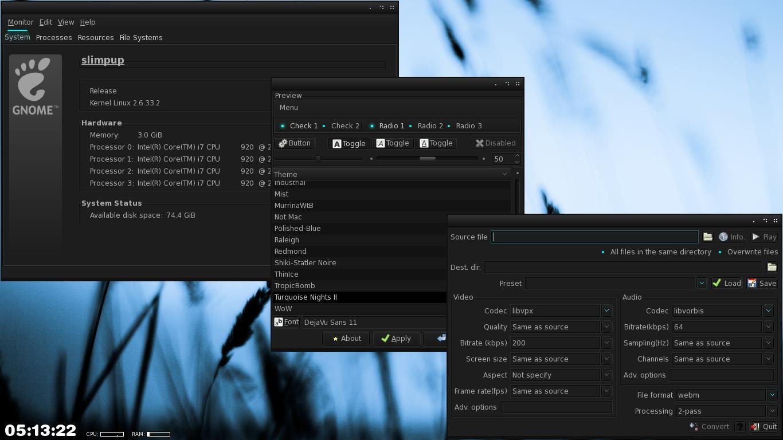Click the disabled X button in preview
This screenshot has height=440, width=783.
pos(496,143)
